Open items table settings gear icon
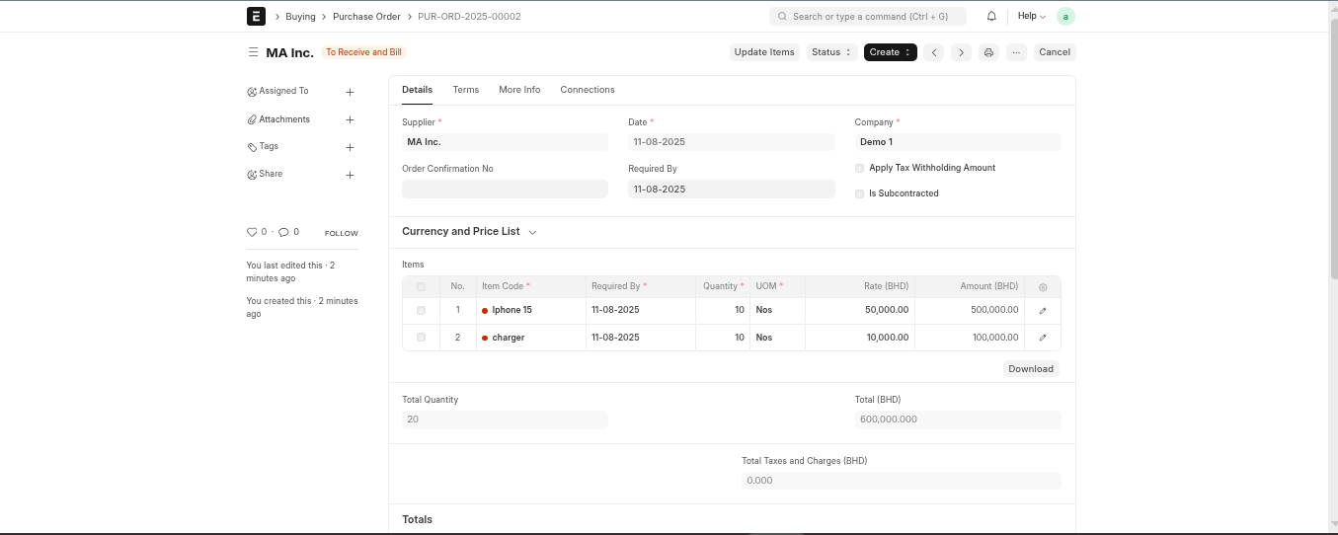1338x535 pixels. click(x=1043, y=287)
